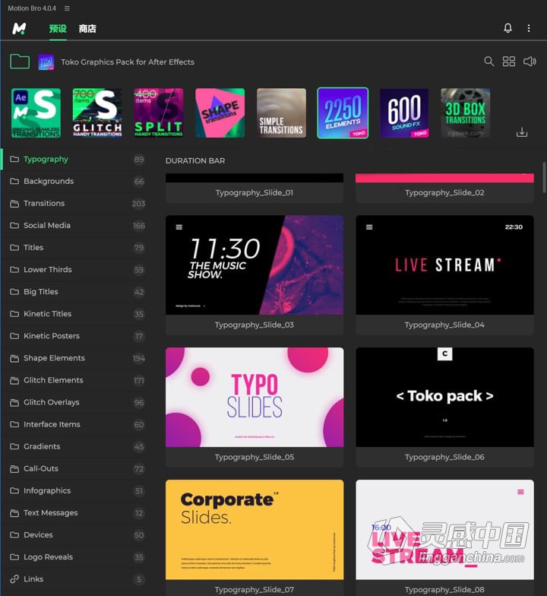The width and height of the screenshot is (547, 596).
Task: Open the Kinetic Titles category
Action: coord(76,313)
